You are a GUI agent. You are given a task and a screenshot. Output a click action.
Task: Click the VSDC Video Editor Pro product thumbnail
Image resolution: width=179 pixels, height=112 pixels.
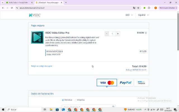37,37
